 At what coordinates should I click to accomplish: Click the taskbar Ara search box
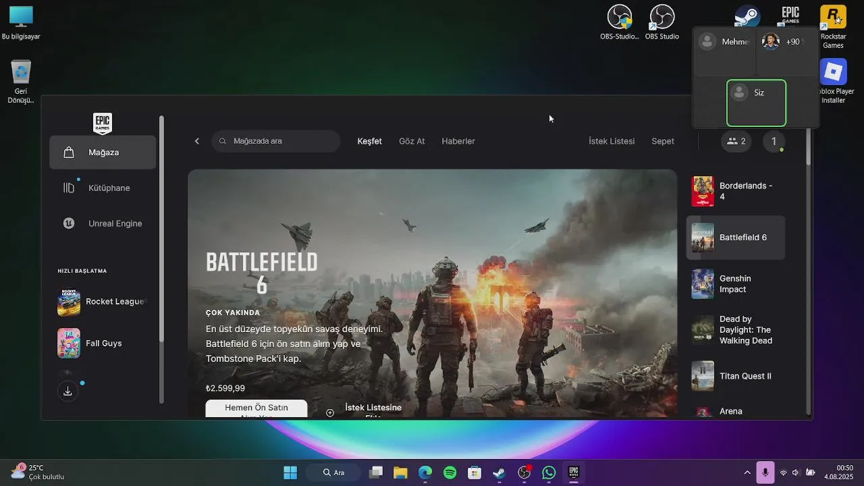[x=335, y=473]
